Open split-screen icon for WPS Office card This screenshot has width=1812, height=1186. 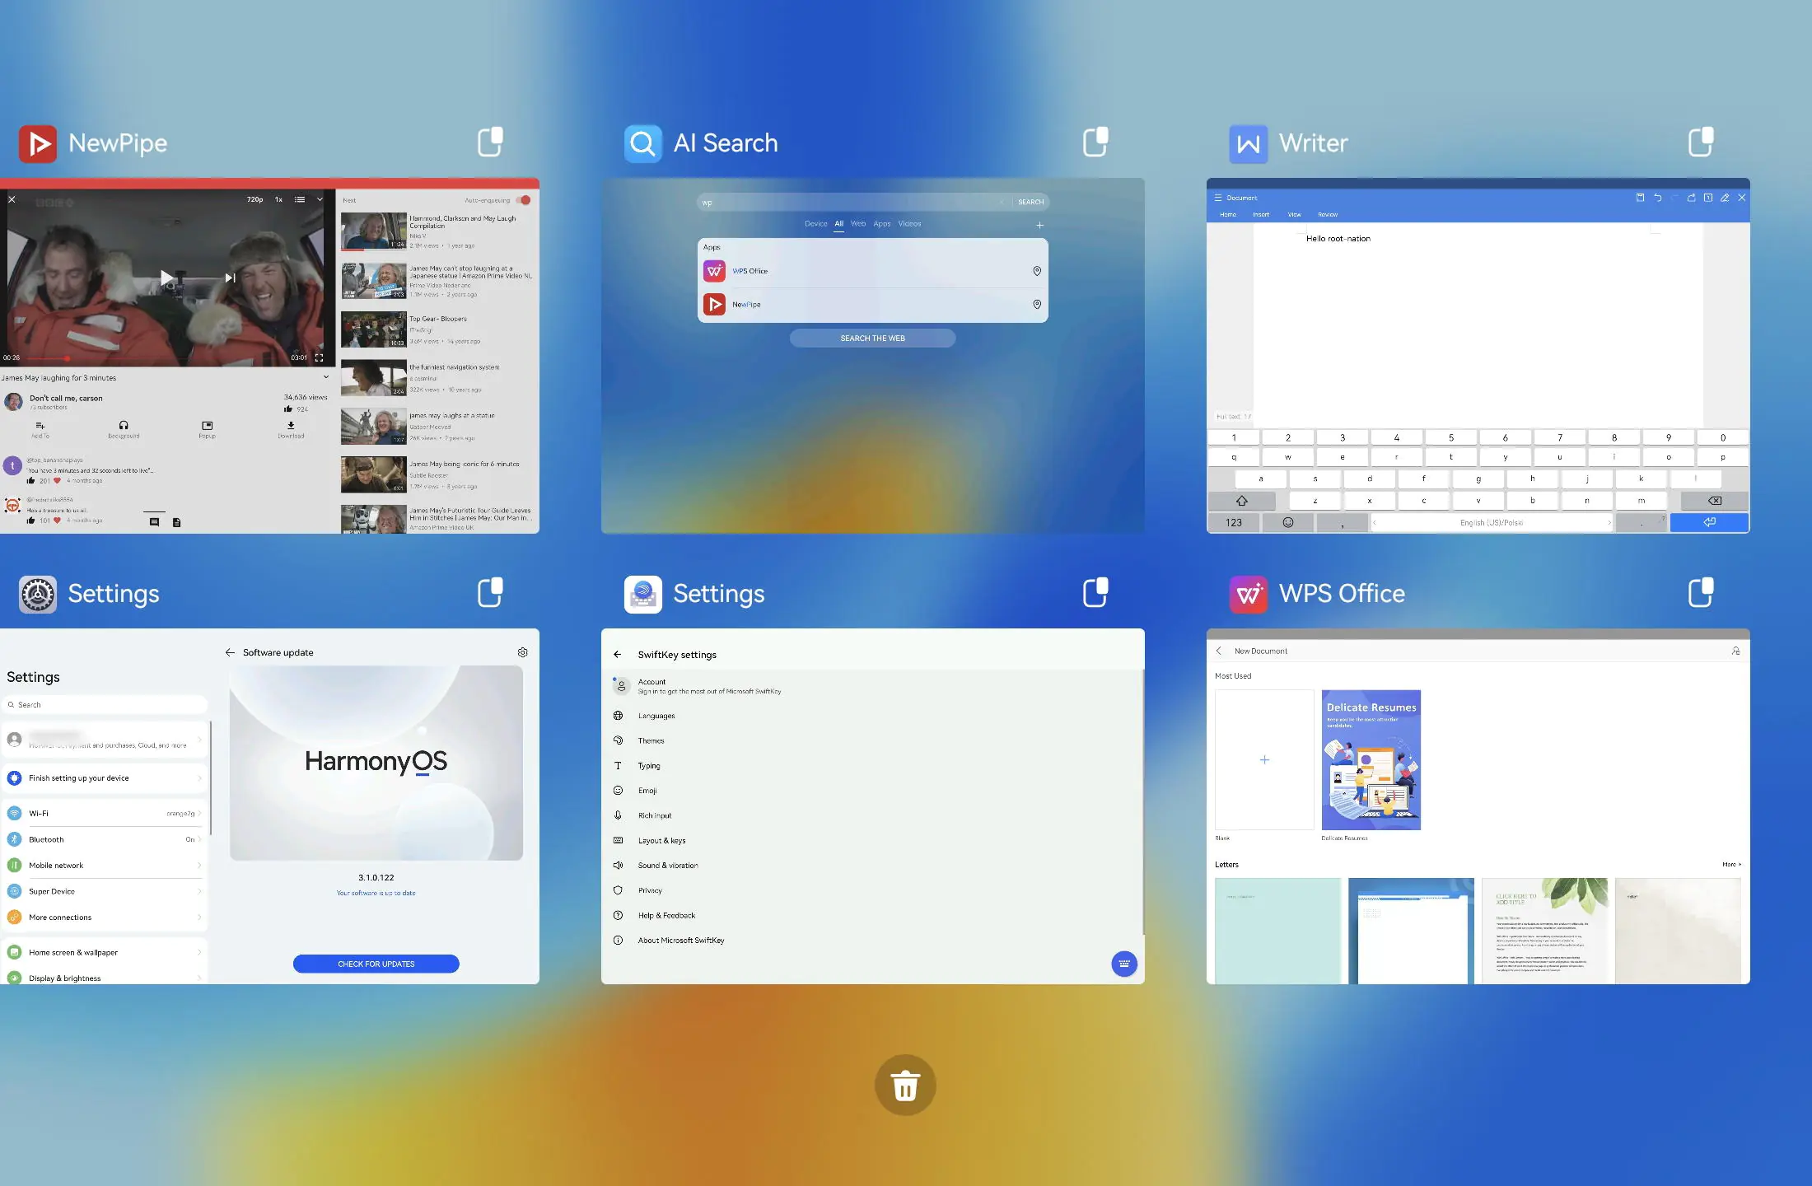click(1701, 592)
